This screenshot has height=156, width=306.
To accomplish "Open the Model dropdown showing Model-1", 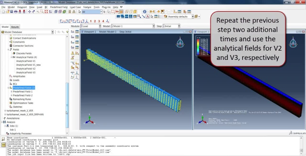I will tap(133, 26).
